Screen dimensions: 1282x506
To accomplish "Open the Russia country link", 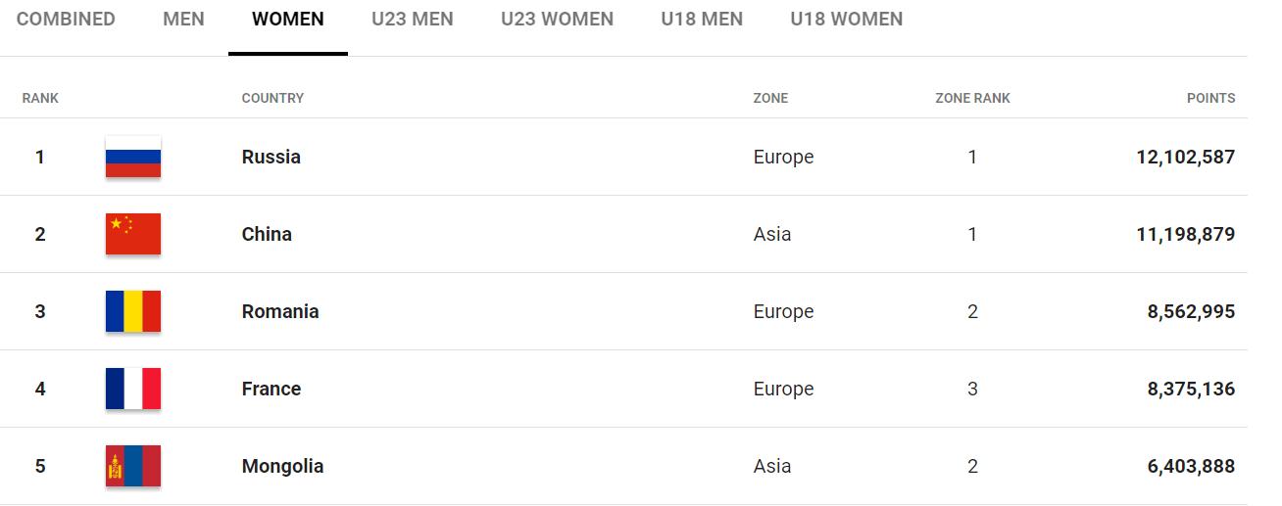I will (271, 157).
